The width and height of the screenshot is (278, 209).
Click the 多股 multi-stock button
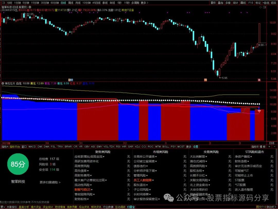point(228,3)
